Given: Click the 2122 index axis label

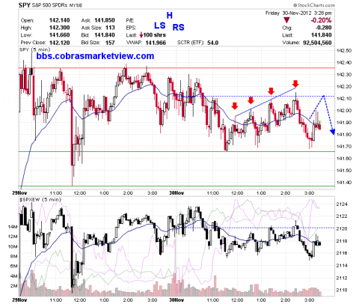Looking at the screenshot, I should click(x=342, y=216).
